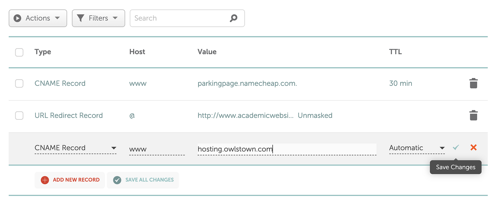Save changes with the green checkmark icon
Image resolution: width=498 pixels, height=209 pixels.
tap(456, 147)
